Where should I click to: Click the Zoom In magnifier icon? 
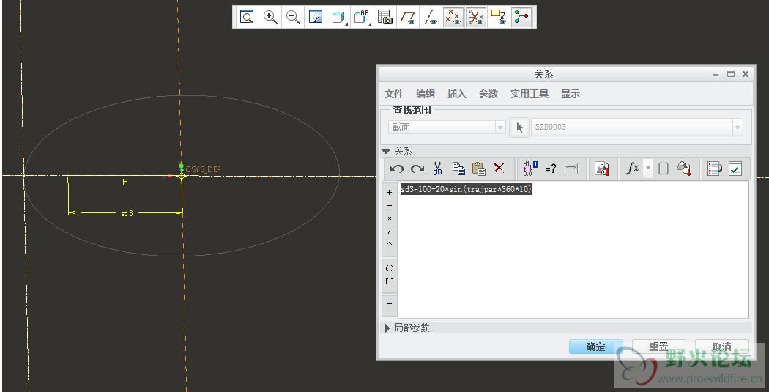pos(270,17)
